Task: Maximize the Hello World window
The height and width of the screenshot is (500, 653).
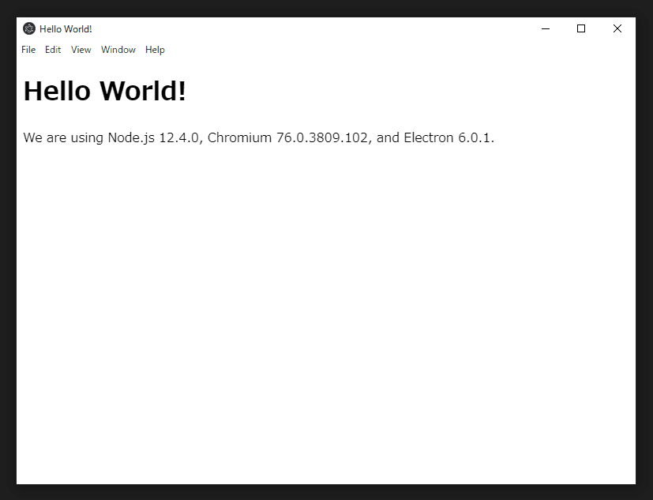Action: 581,28
